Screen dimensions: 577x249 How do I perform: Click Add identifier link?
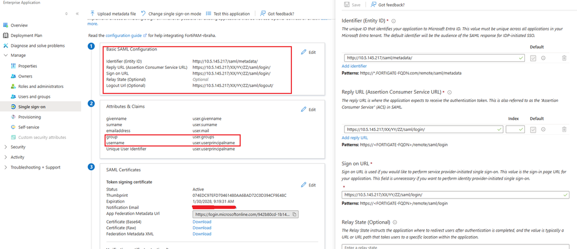pyautogui.click(x=354, y=66)
